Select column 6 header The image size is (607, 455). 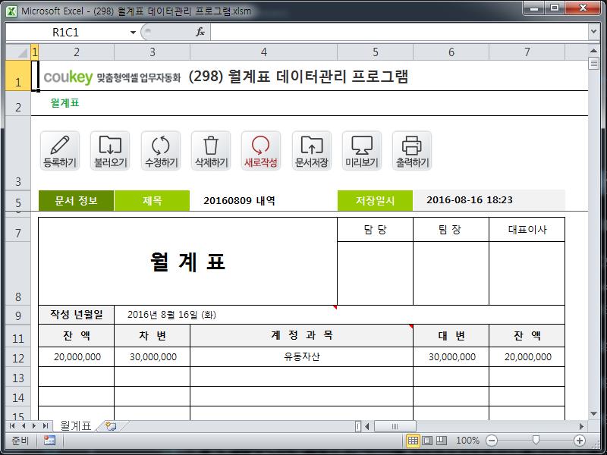pos(451,52)
